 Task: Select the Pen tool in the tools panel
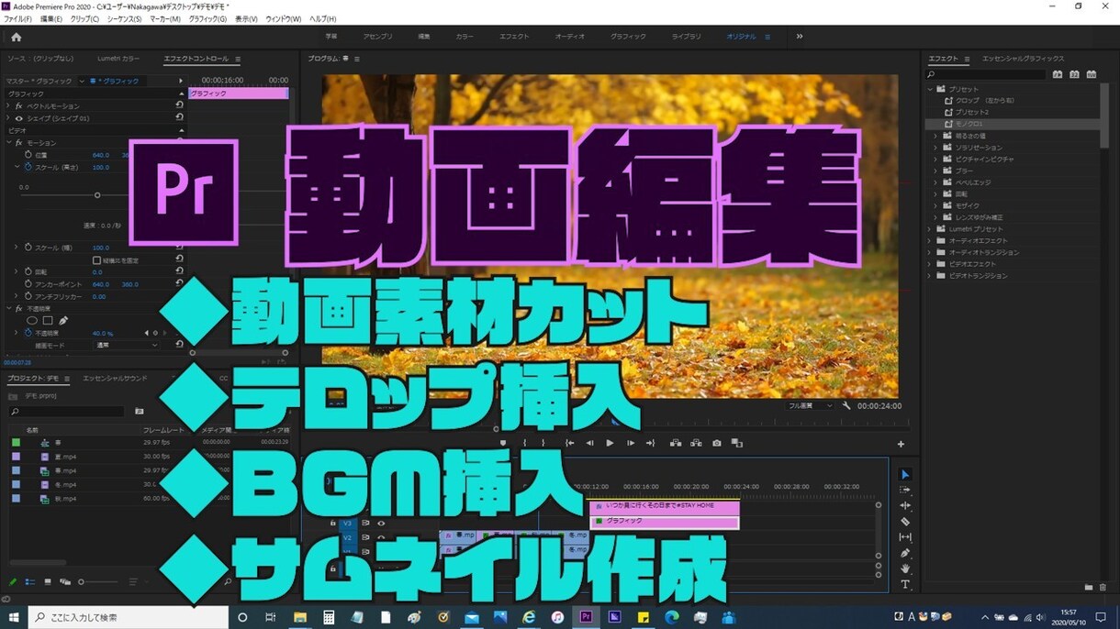(905, 553)
